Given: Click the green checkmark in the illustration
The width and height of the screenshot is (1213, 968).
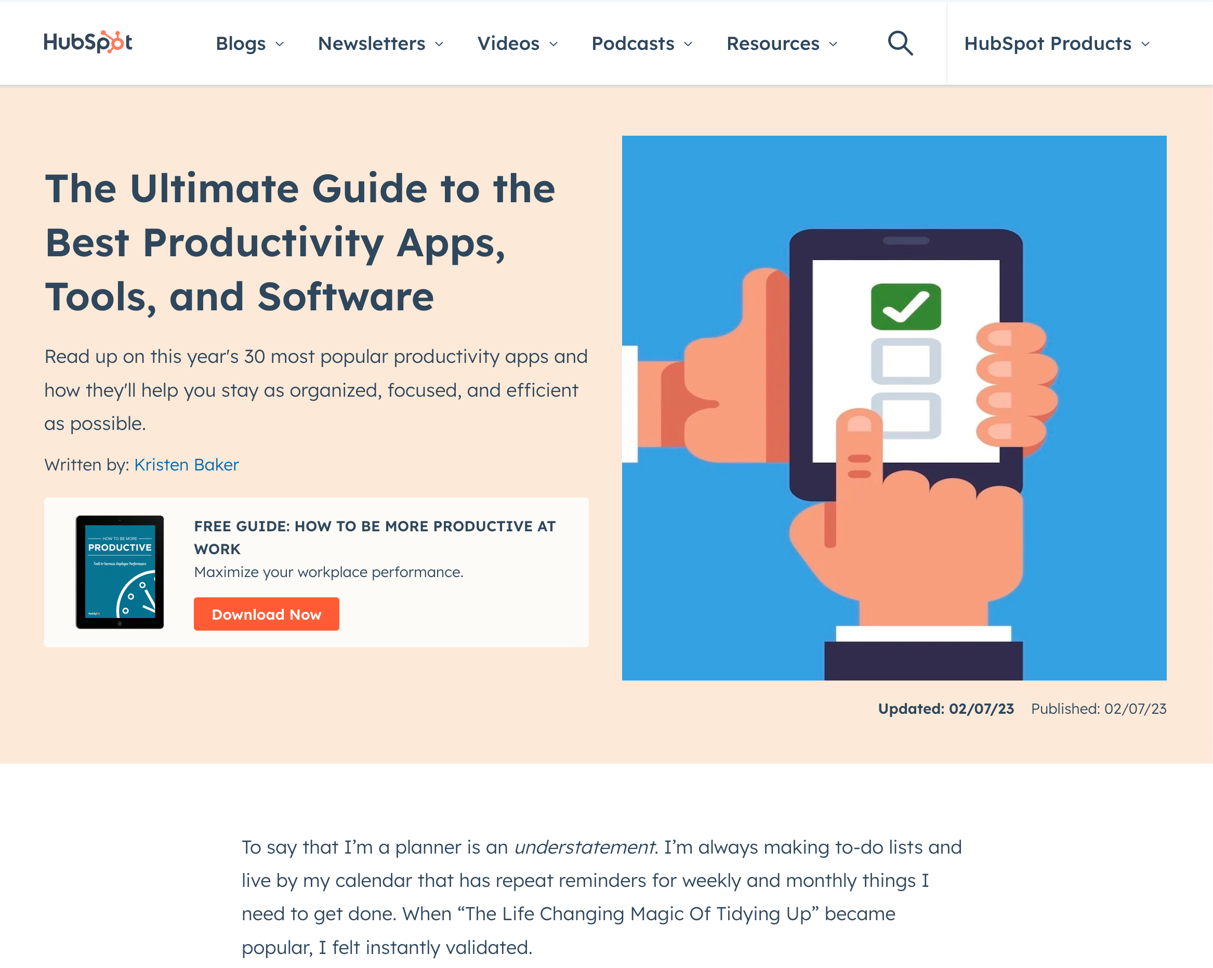Looking at the screenshot, I should pyautogui.click(x=905, y=307).
